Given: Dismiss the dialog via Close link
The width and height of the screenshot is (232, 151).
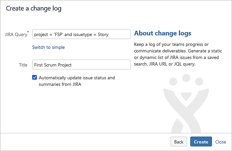Looking at the screenshot, I should (220, 142).
